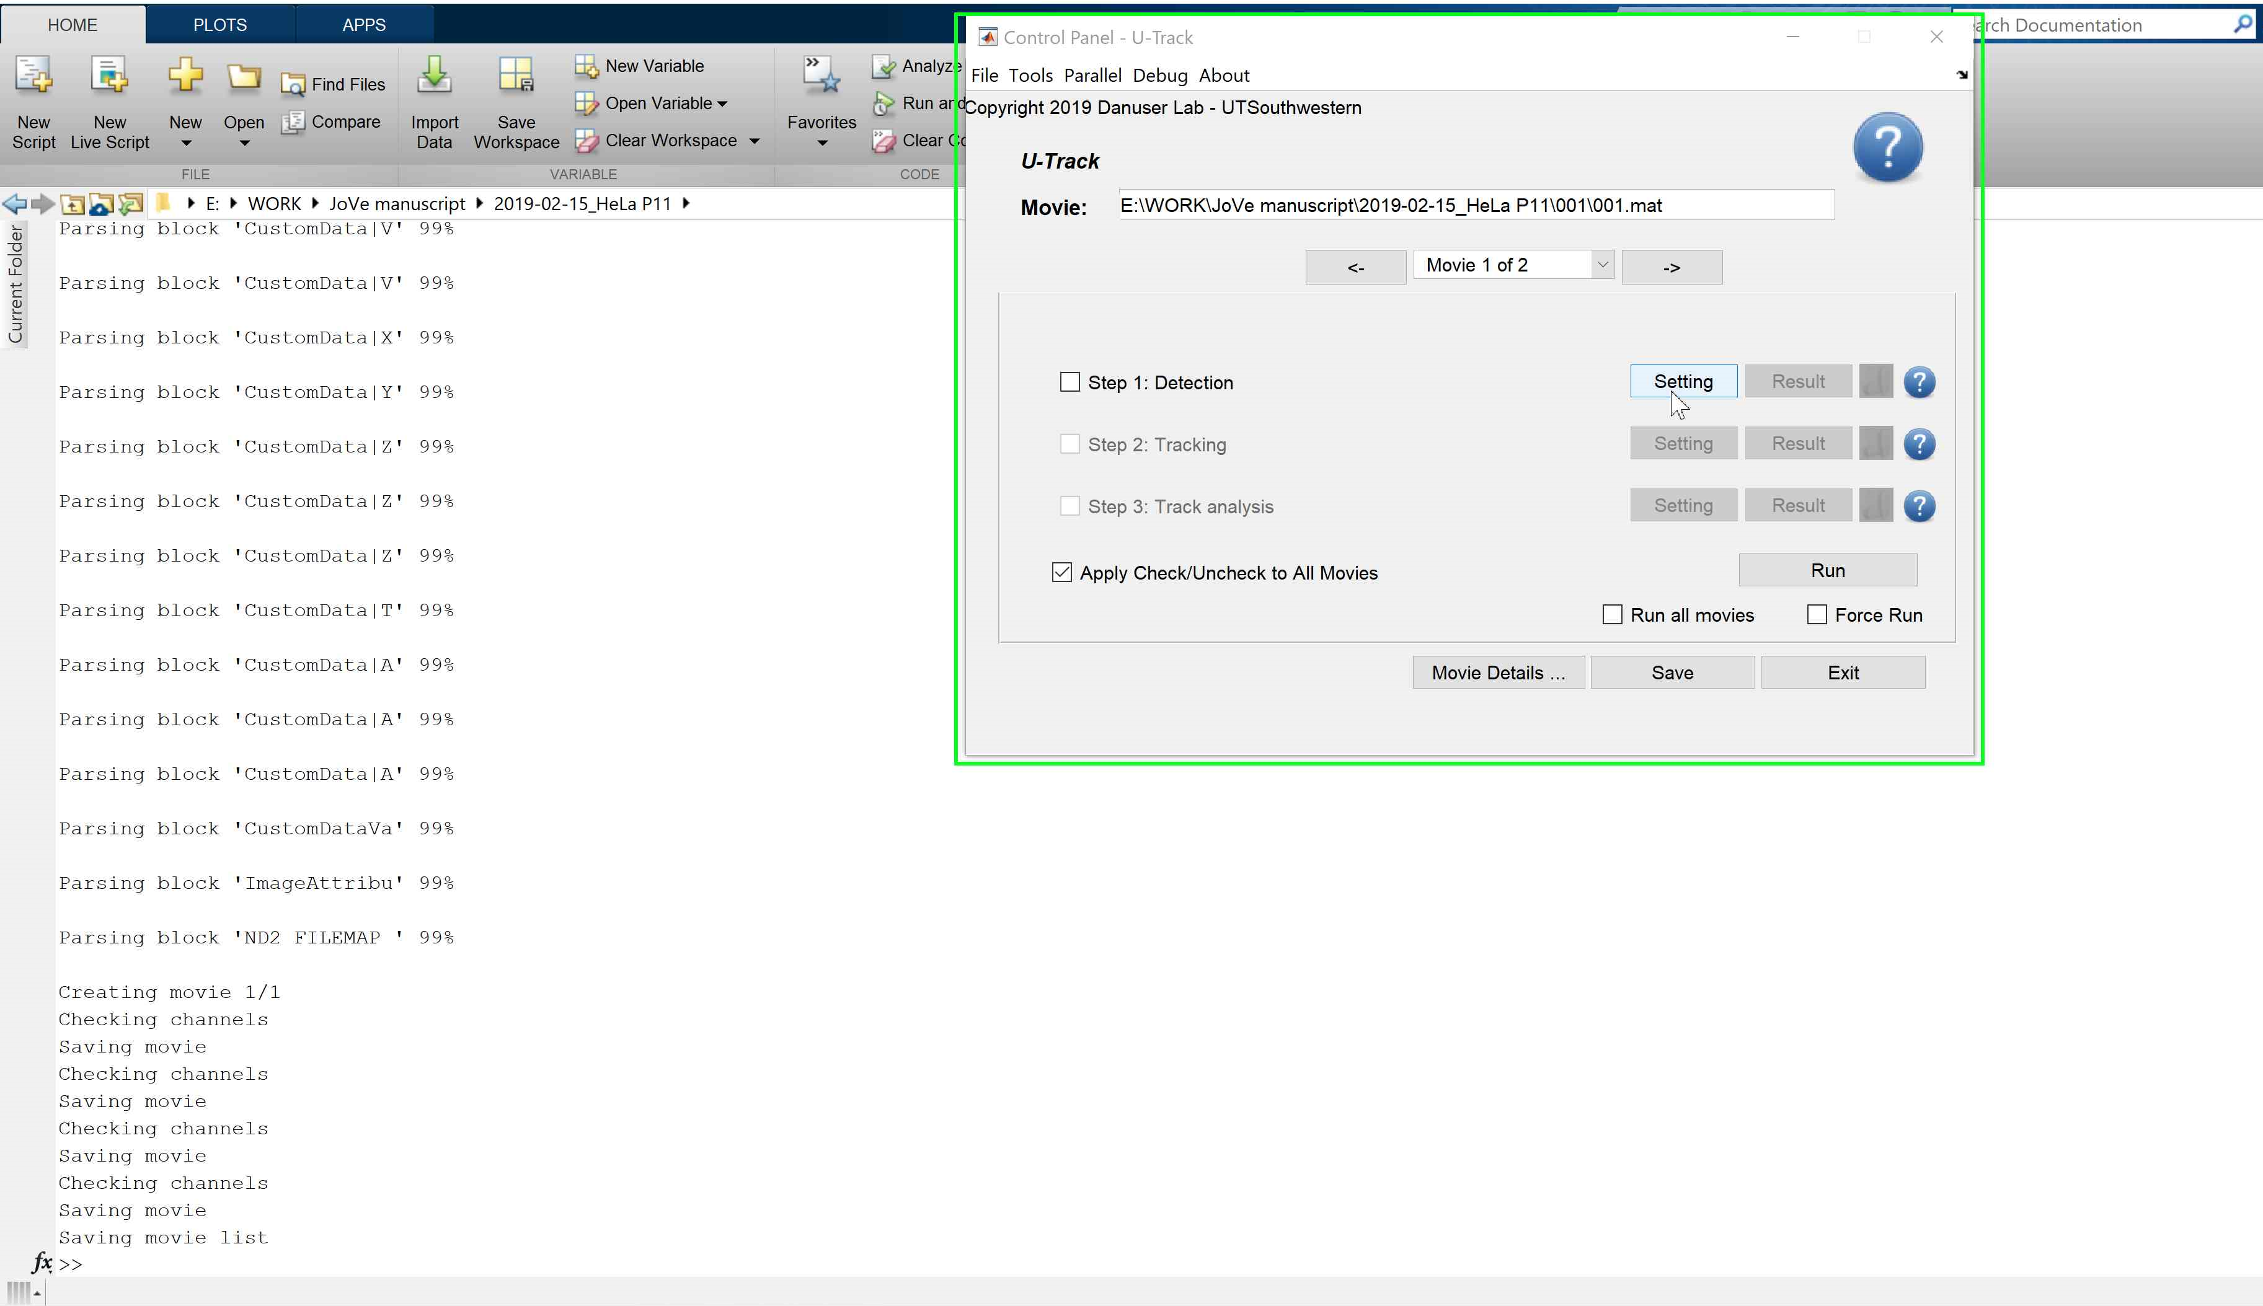
Task: Click the New Script icon
Action: point(33,77)
